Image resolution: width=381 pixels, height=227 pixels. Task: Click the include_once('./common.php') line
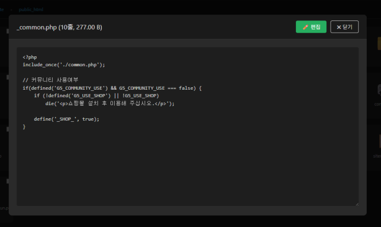coord(64,65)
